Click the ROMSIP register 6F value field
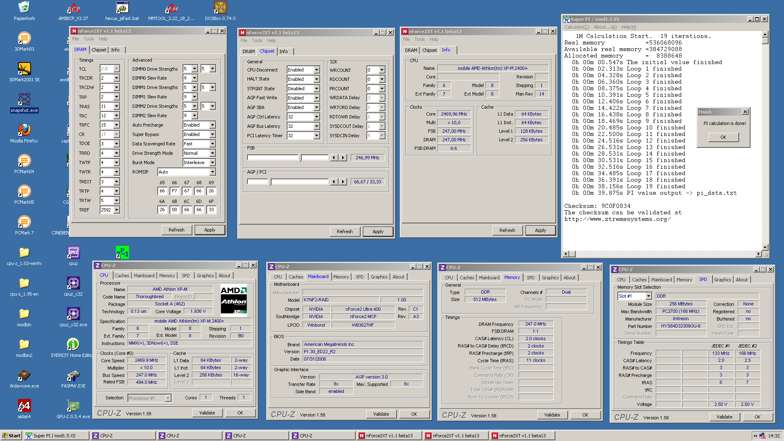 (x=211, y=210)
